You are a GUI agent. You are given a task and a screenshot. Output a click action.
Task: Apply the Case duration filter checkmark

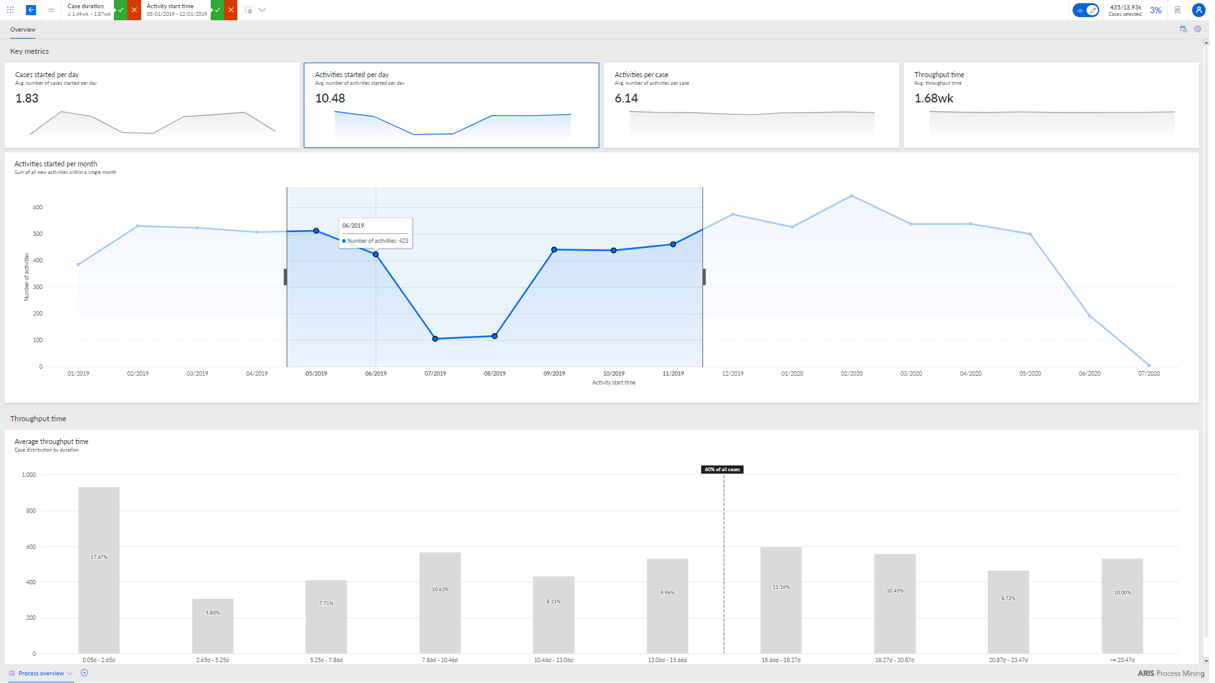(x=120, y=10)
